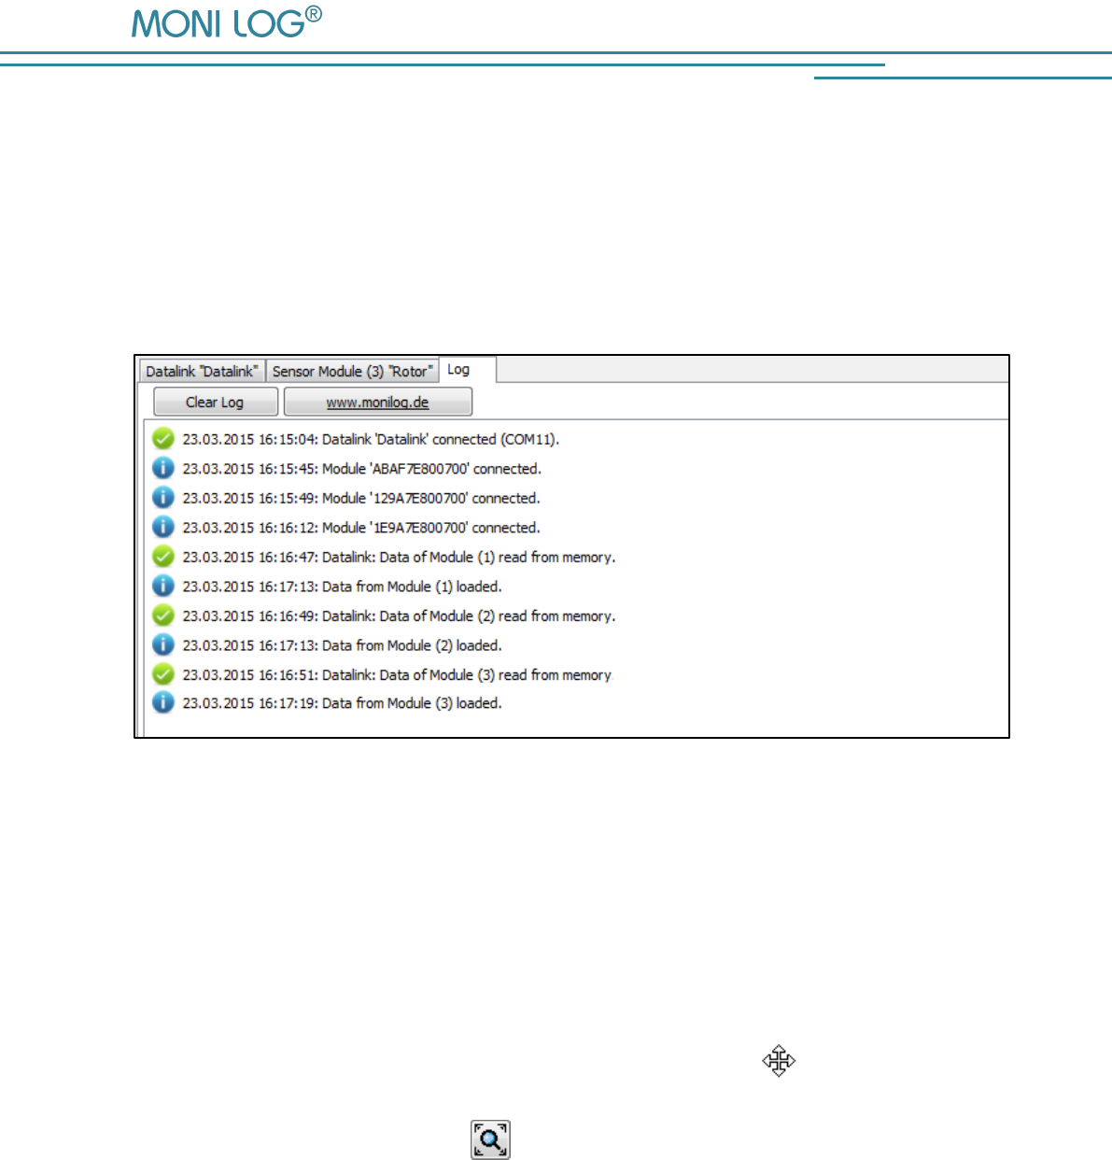Image resolution: width=1112 pixels, height=1160 pixels.
Task: Open the Sensor Module (3) "Rotor" tab
Action: [352, 371]
